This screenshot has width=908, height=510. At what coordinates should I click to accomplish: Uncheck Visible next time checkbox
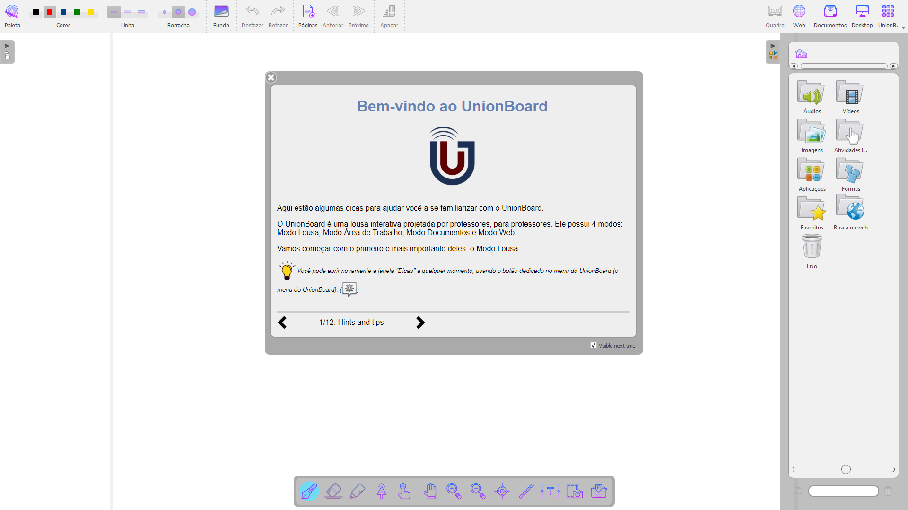pos(594,345)
